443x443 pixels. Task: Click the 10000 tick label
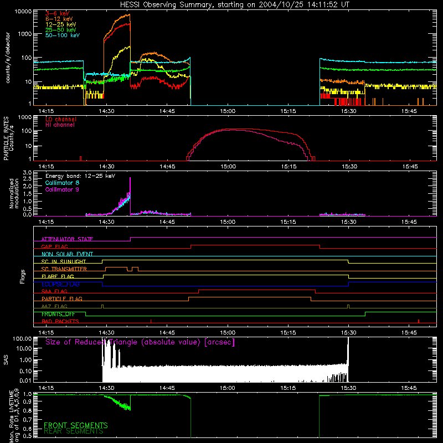pos(23,12)
